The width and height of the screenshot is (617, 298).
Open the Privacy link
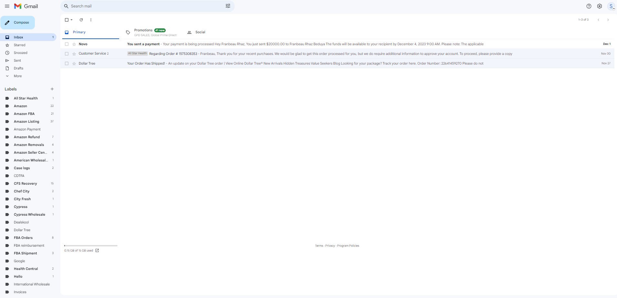(x=330, y=246)
